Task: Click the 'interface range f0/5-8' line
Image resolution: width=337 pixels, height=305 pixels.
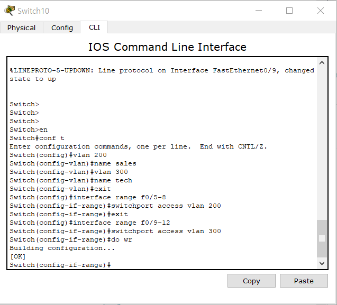Action: pos(88,197)
